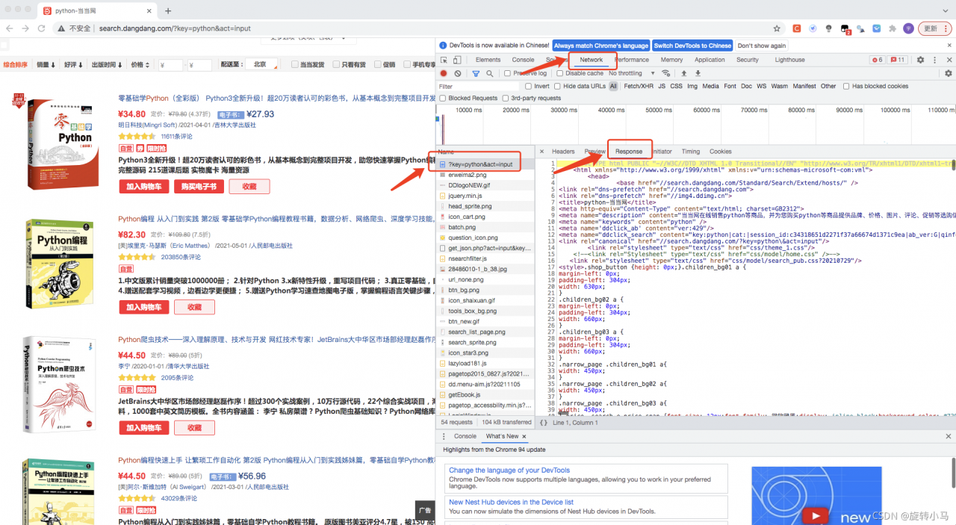Click the export HAR download icon
The image size is (956, 525).
698,73
